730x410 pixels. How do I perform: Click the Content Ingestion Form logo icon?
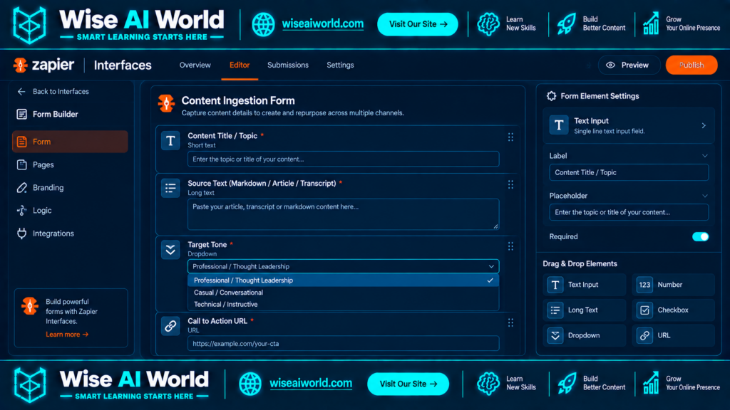(x=166, y=103)
